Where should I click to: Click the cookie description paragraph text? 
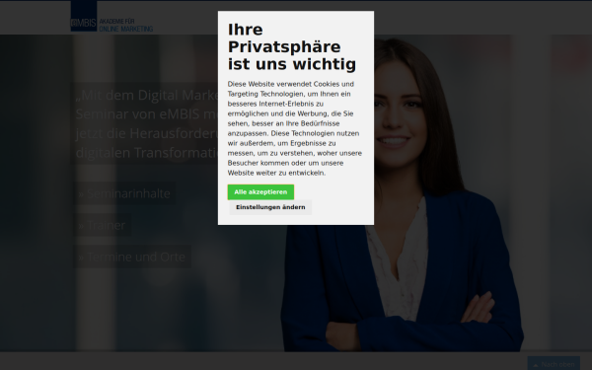click(x=295, y=128)
